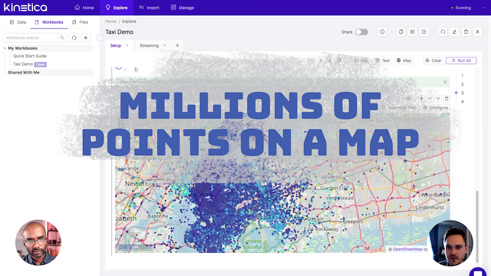This screenshot has height=276, width=491.
Task: Collapse the My Workbooks tree
Action: (5, 48)
